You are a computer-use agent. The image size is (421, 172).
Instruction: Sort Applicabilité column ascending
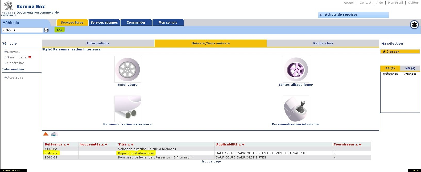(240, 145)
